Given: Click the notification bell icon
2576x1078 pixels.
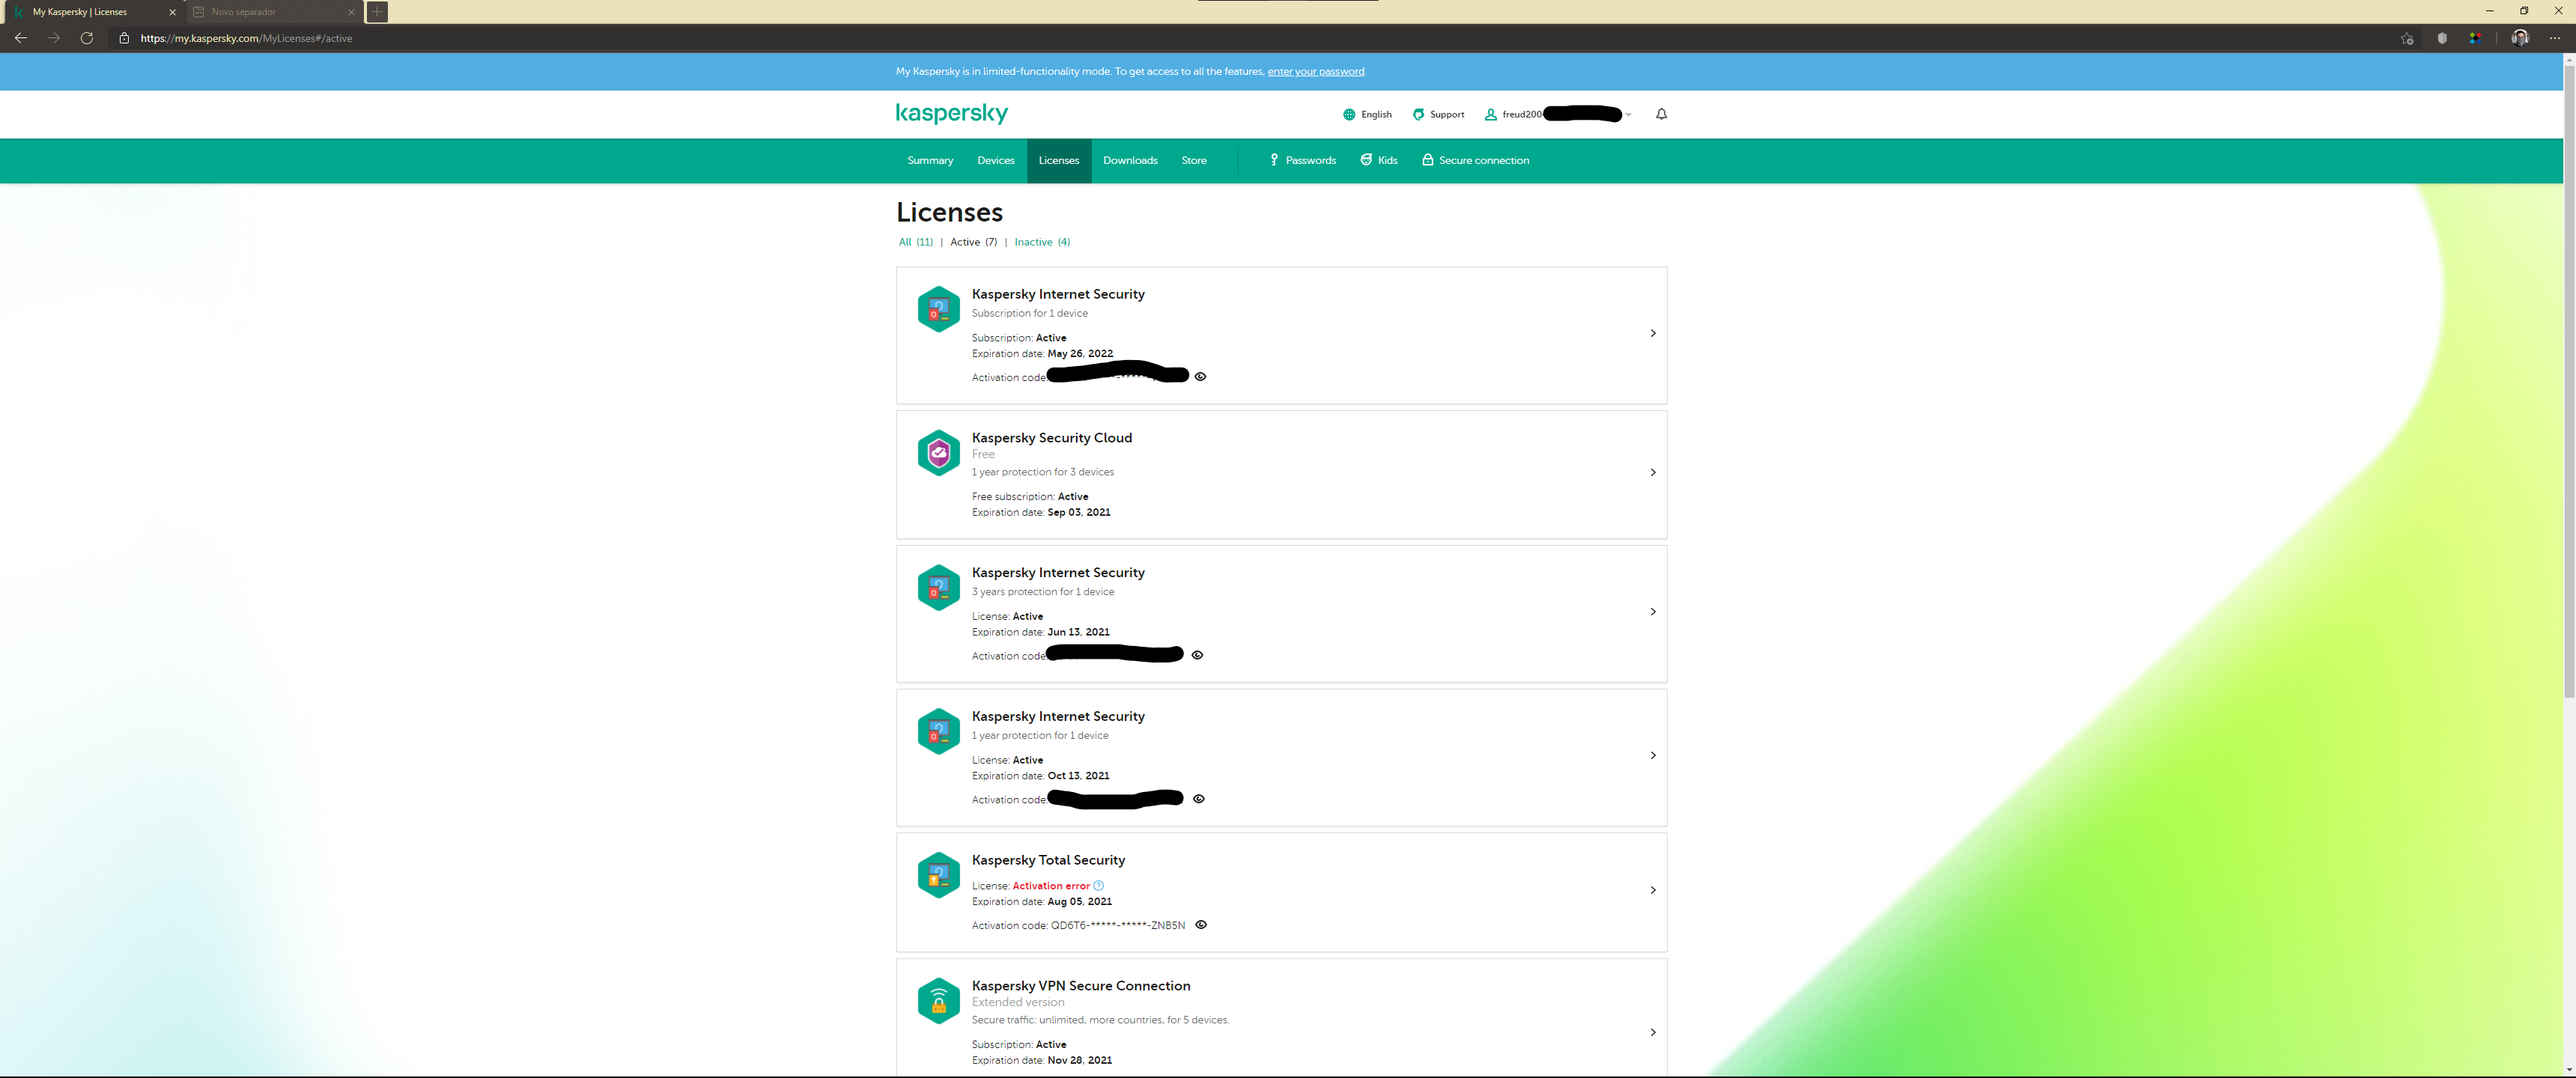Looking at the screenshot, I should [x=1661, y=114].
